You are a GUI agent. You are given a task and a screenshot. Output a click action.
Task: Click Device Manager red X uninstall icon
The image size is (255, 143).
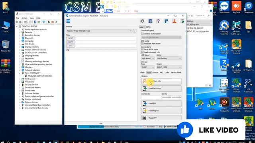tap(53, 22)
